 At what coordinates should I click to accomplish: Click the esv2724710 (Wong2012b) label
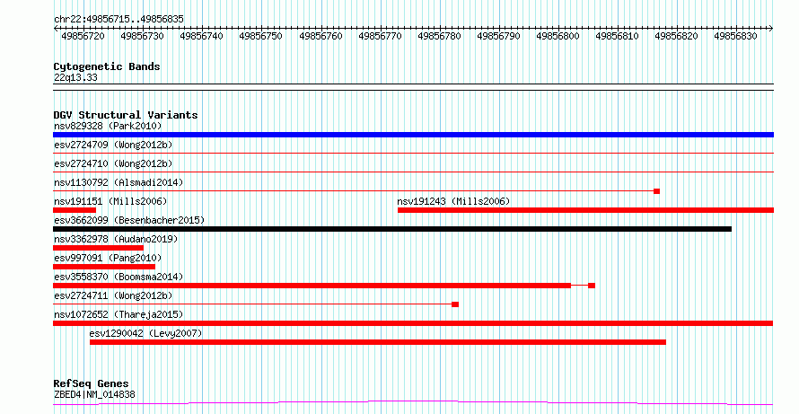[x=113, y=163]
